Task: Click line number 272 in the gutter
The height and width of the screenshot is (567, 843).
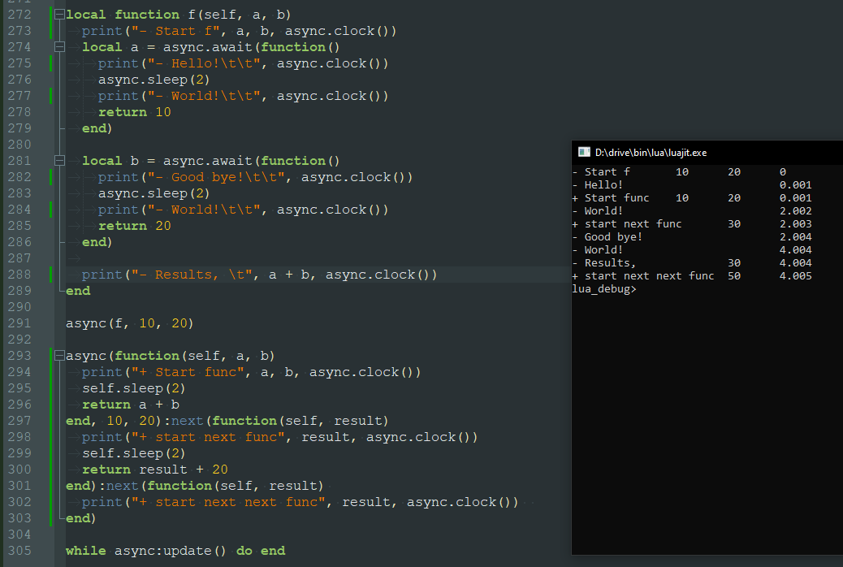Action: (19, 15)
